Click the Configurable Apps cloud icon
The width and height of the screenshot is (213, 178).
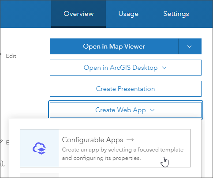point(39,148)
